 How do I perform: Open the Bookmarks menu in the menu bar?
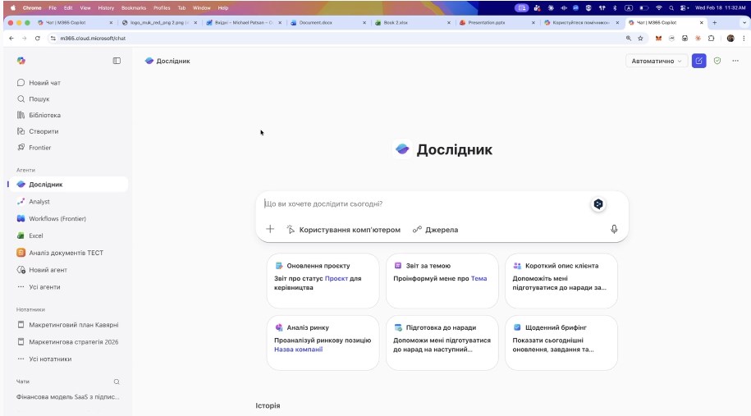(x=132, y=7)
